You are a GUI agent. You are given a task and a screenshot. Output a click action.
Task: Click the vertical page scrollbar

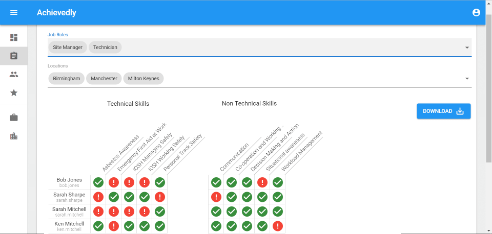click(488, 87)
